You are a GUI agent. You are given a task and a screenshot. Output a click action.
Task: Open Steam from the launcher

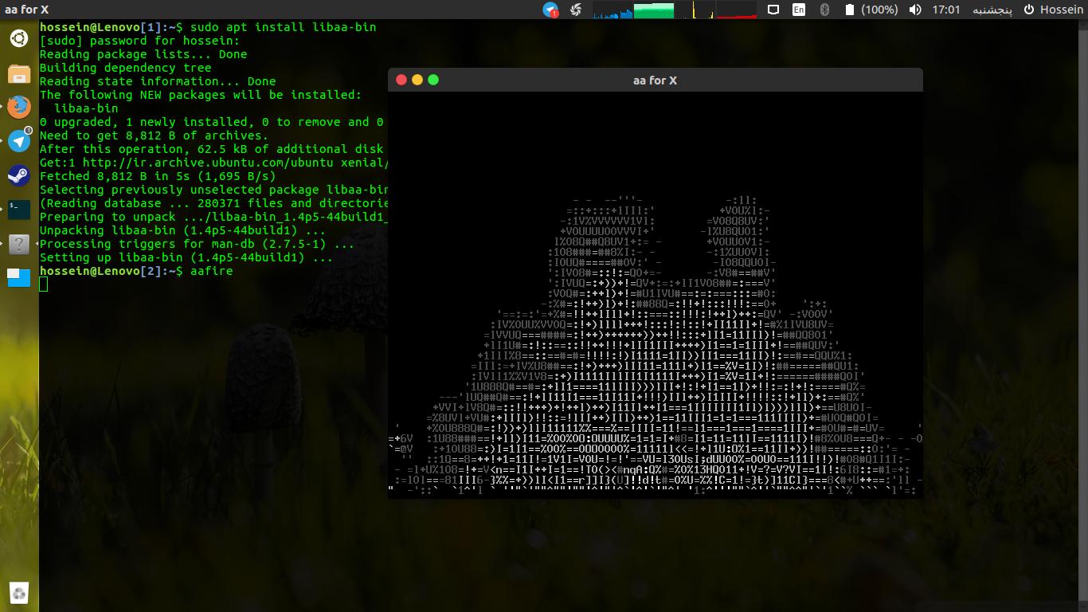(x=19, y=175)
